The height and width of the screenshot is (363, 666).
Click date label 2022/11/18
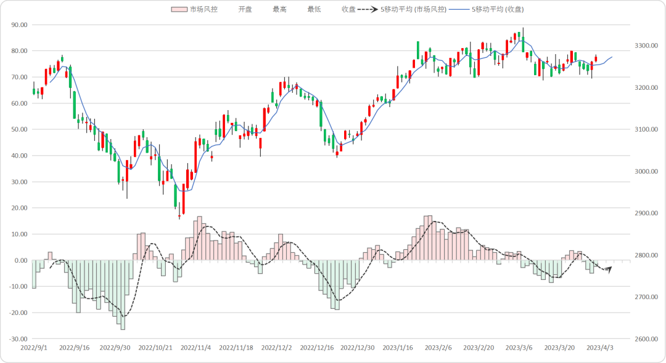click(x=236, y=348)
